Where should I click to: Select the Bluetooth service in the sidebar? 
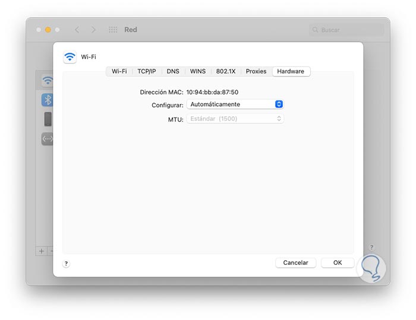(x=47, y=100)
